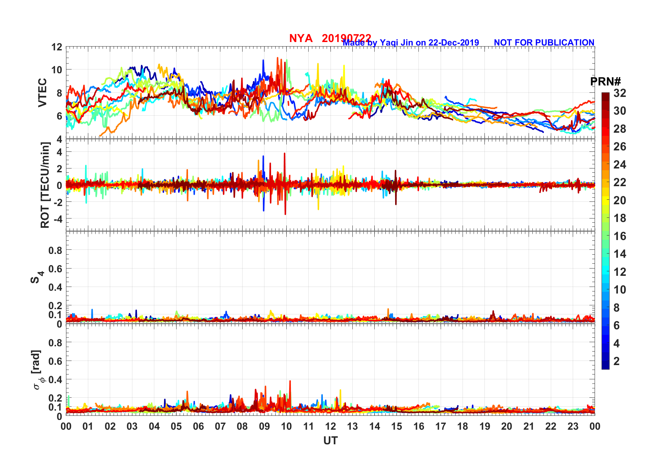Image resolution: width=661 pixels, height=462 pixels.
Task: Click the PRN# colorbar
Action: coord(605,231)
